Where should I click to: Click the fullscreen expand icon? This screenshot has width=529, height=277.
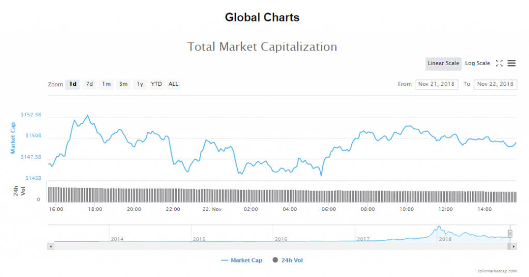click(499, 63)
